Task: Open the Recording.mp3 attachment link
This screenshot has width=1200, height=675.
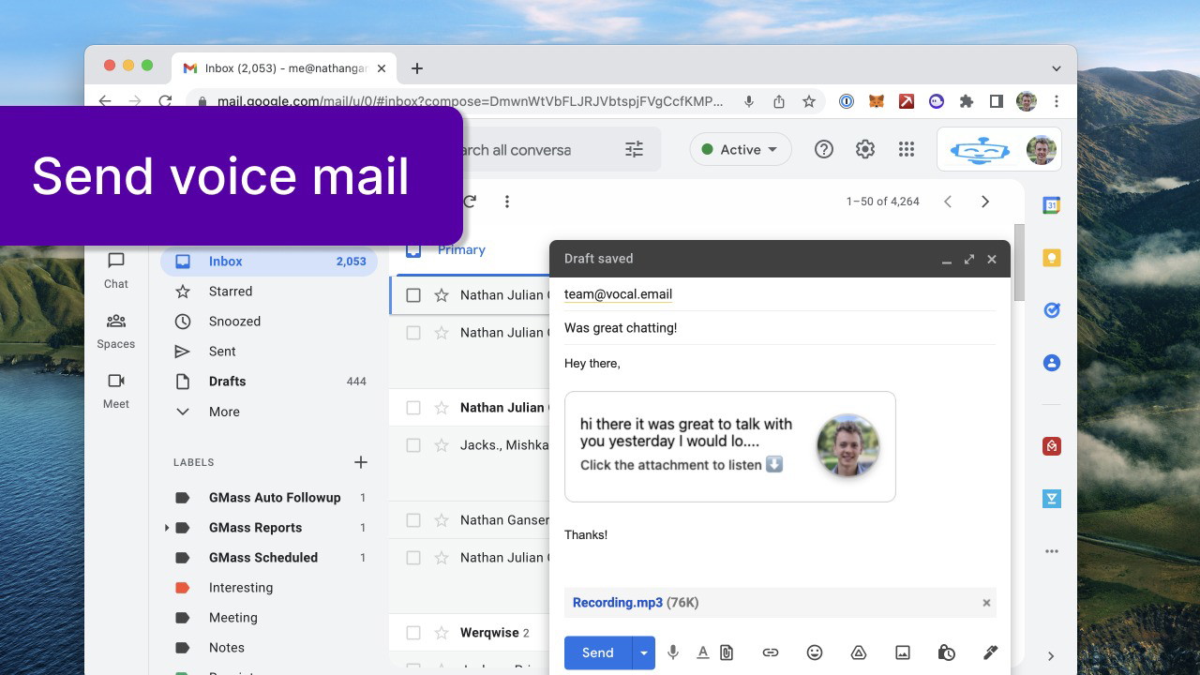Action: pos(617,603)
